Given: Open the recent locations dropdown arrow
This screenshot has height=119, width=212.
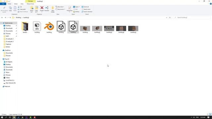Looking at the screenshot, I should pyautogui.click(x=8, y=18).
